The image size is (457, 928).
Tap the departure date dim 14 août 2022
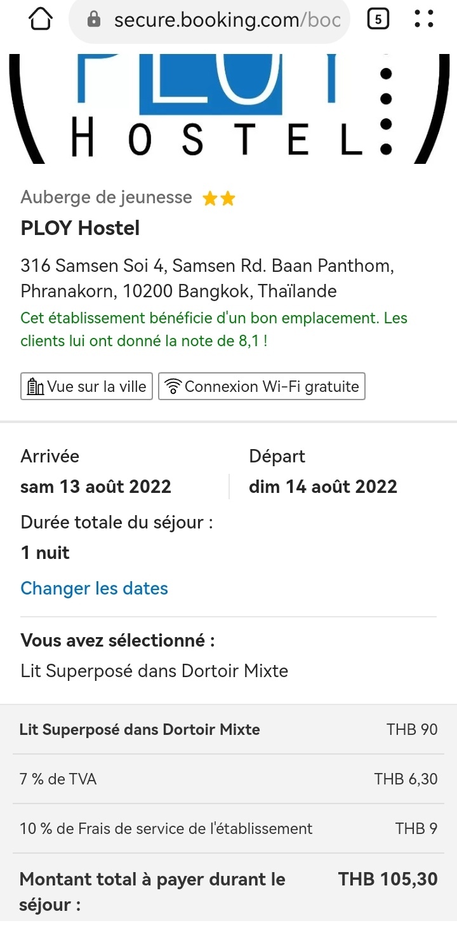(323, 487)
